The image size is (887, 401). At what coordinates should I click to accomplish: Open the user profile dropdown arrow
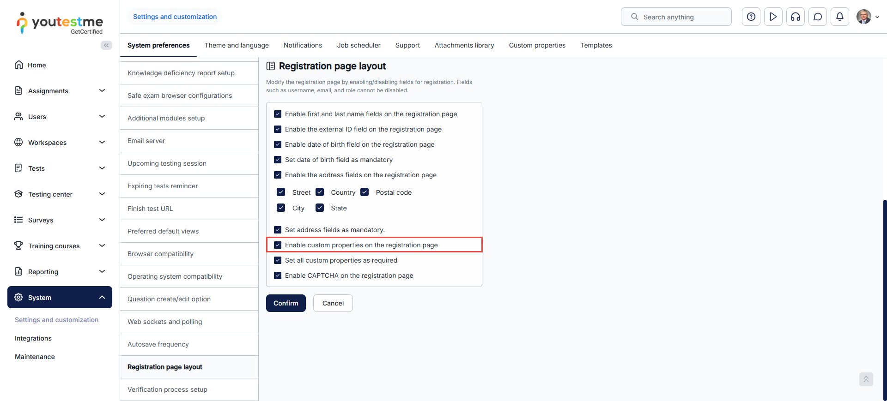coord(877,17)
